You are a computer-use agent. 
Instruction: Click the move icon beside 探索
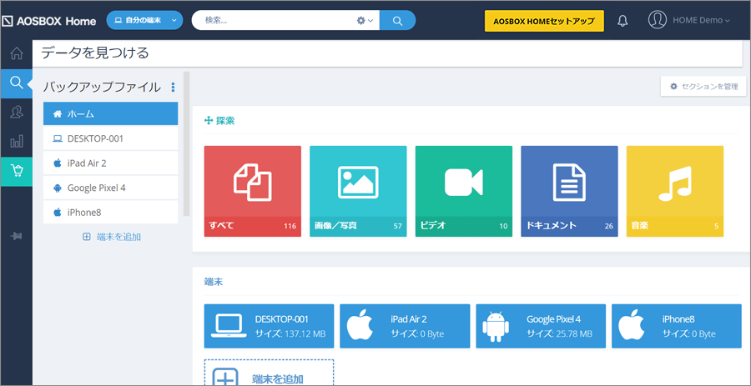(x=209, y=121)
